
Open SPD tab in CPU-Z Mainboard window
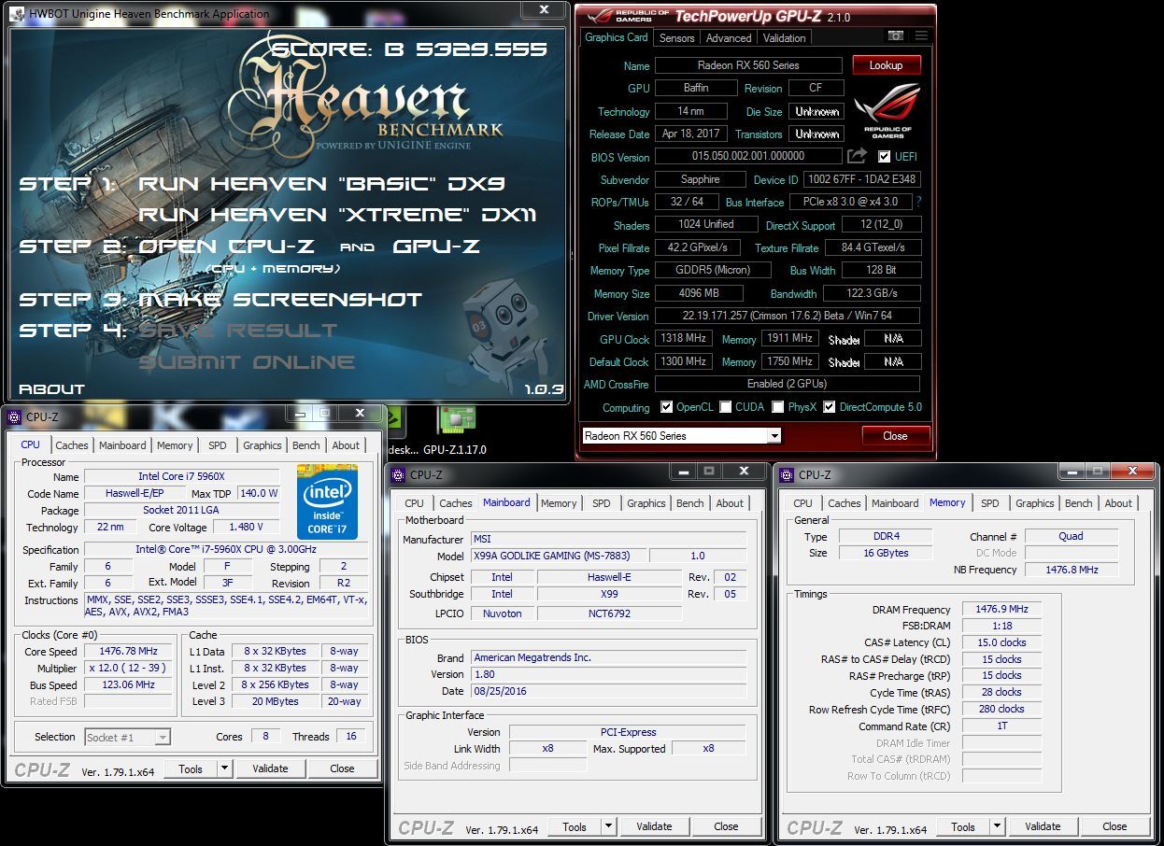tap(602, 503)
